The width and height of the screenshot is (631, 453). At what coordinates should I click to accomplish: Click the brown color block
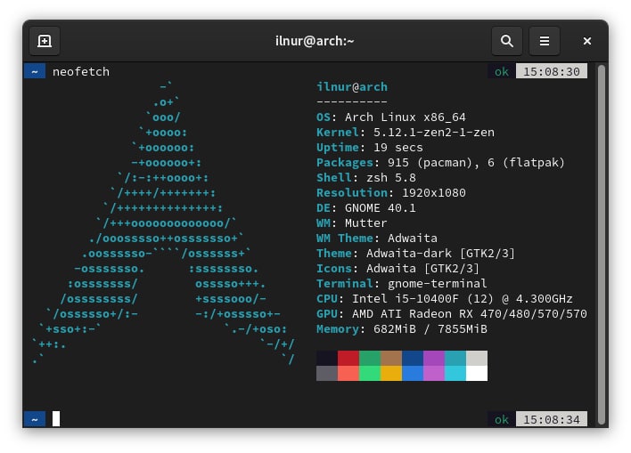tap(390, 358)
